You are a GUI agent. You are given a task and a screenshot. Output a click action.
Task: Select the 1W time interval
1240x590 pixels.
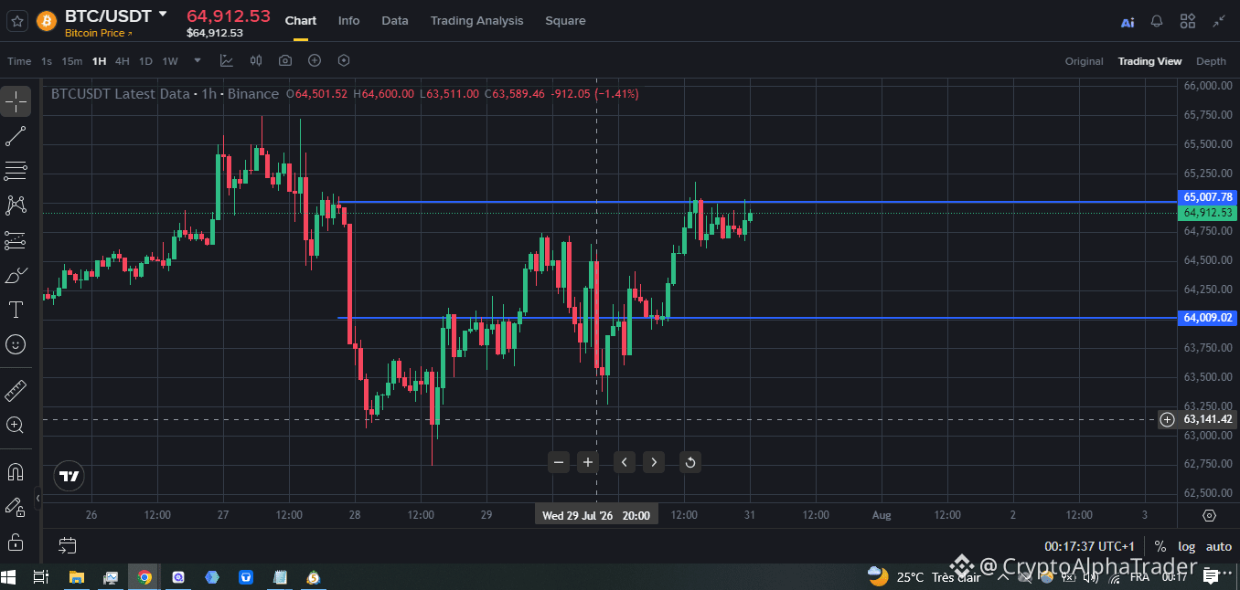pos(170,61)
